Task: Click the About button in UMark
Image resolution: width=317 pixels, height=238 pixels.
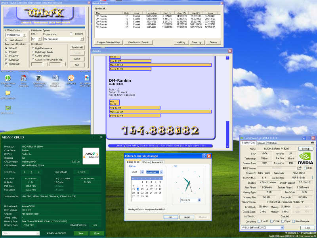Action: [77, 59]
